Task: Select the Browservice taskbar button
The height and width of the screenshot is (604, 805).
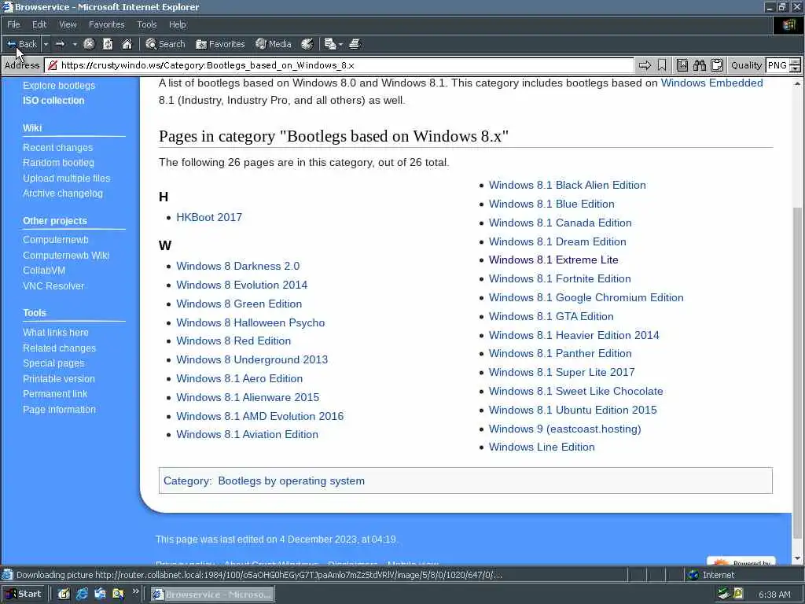Action: (212, 595)
